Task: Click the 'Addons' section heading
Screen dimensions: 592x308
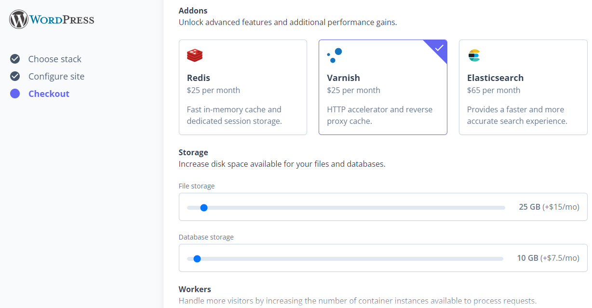Action: coord(193,10)
